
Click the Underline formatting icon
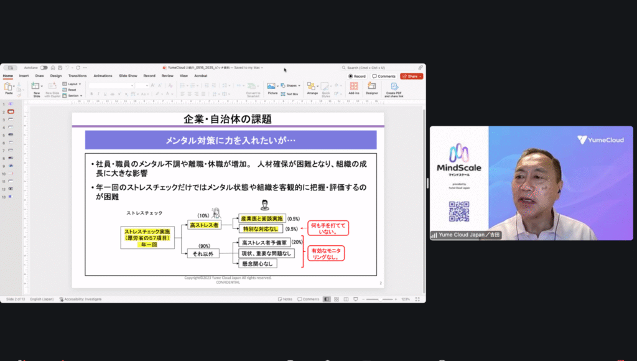point(105,94)
